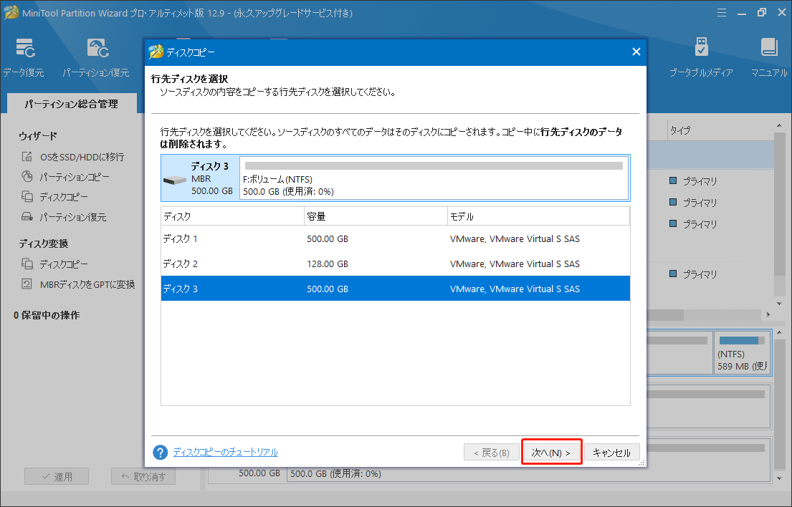The height and width of the screenshot is (507, 792).
Task: Sort by the Capacity (容量) column header
Action: tap(376, 216)
